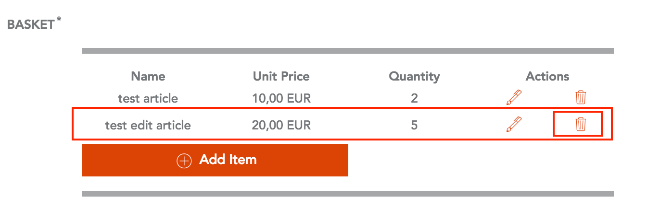Screen dimensions: 660x210
Task: Edit 'test edit article' with pencil icon
Action: point(514,125)
